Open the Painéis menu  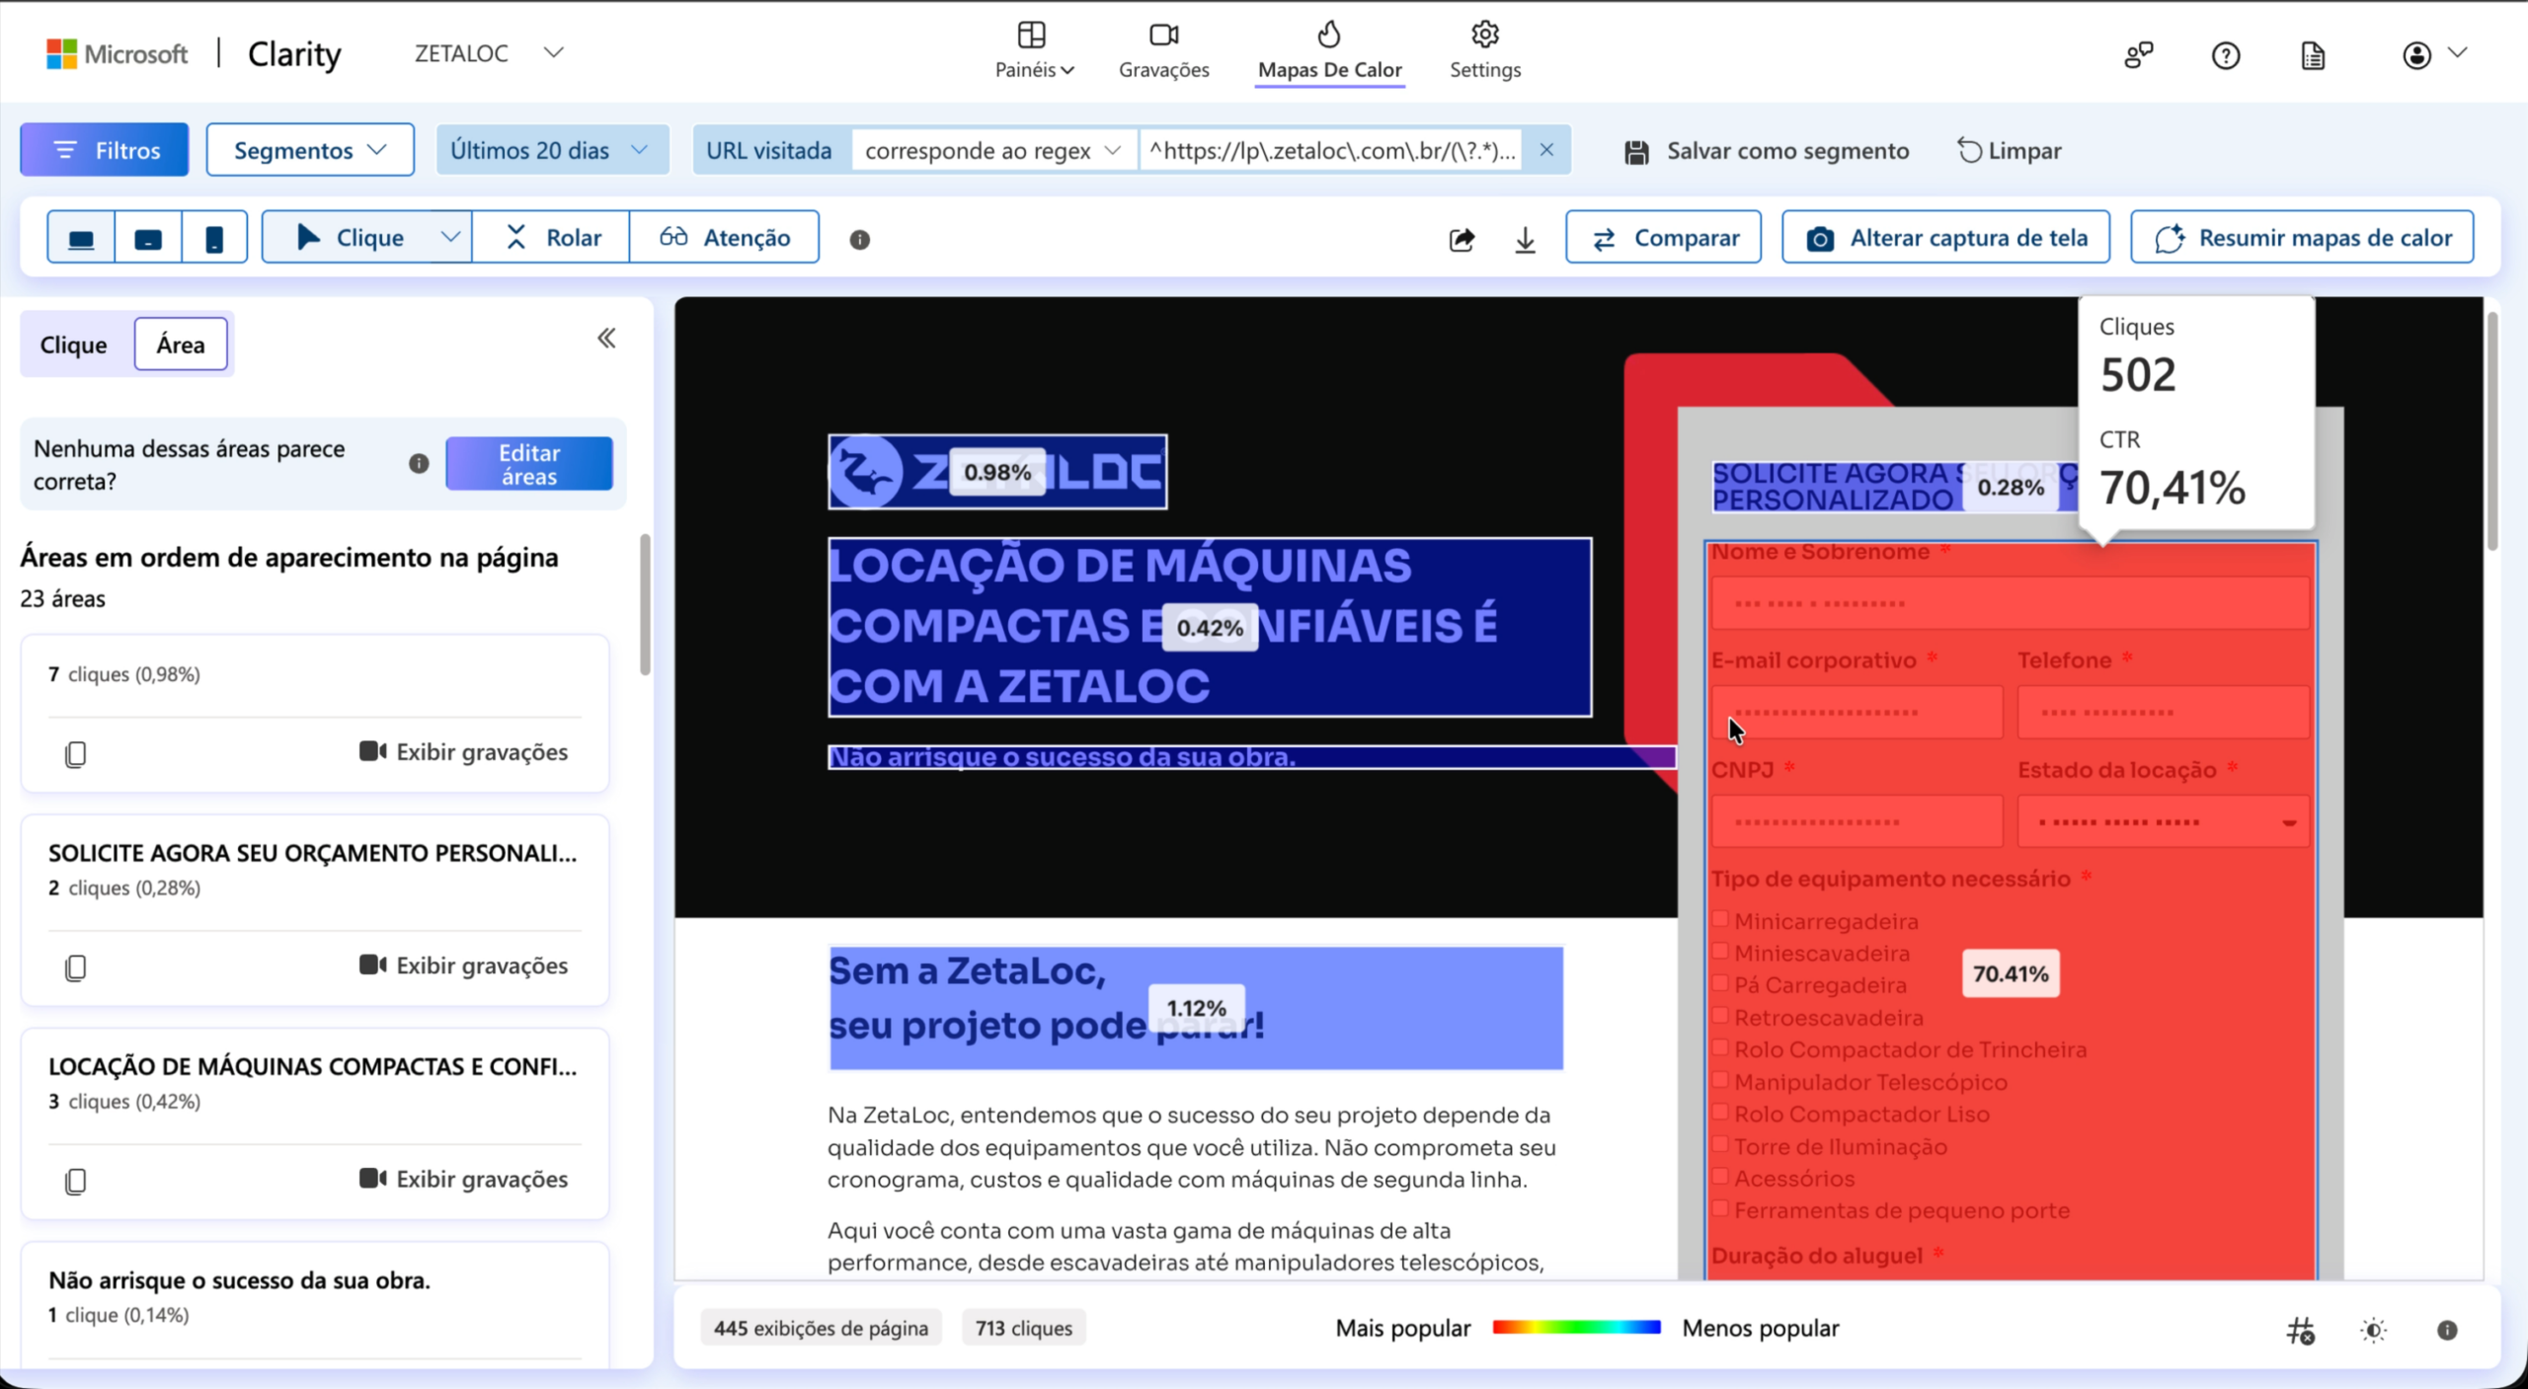pyautogui.click(x=1034, y=51)
